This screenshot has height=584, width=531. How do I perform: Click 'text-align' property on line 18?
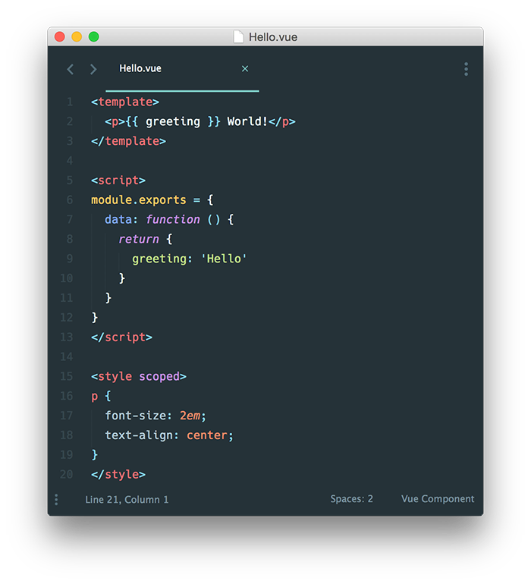click(x=139, y=435)
